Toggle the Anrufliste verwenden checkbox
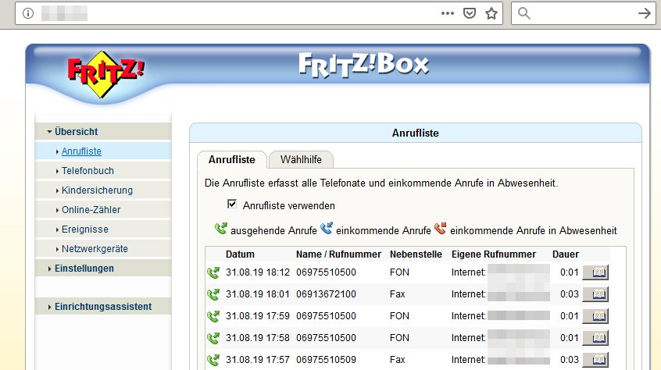 click(x=232, y=205)
